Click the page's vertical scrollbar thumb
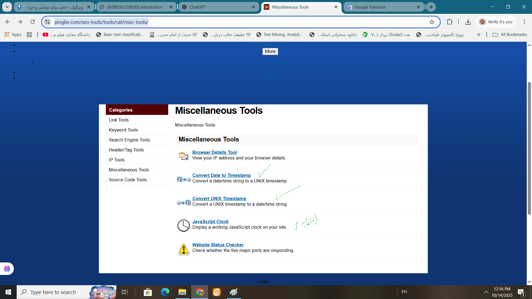The height and width of the screenshot is (299, 532). point(529,148)
